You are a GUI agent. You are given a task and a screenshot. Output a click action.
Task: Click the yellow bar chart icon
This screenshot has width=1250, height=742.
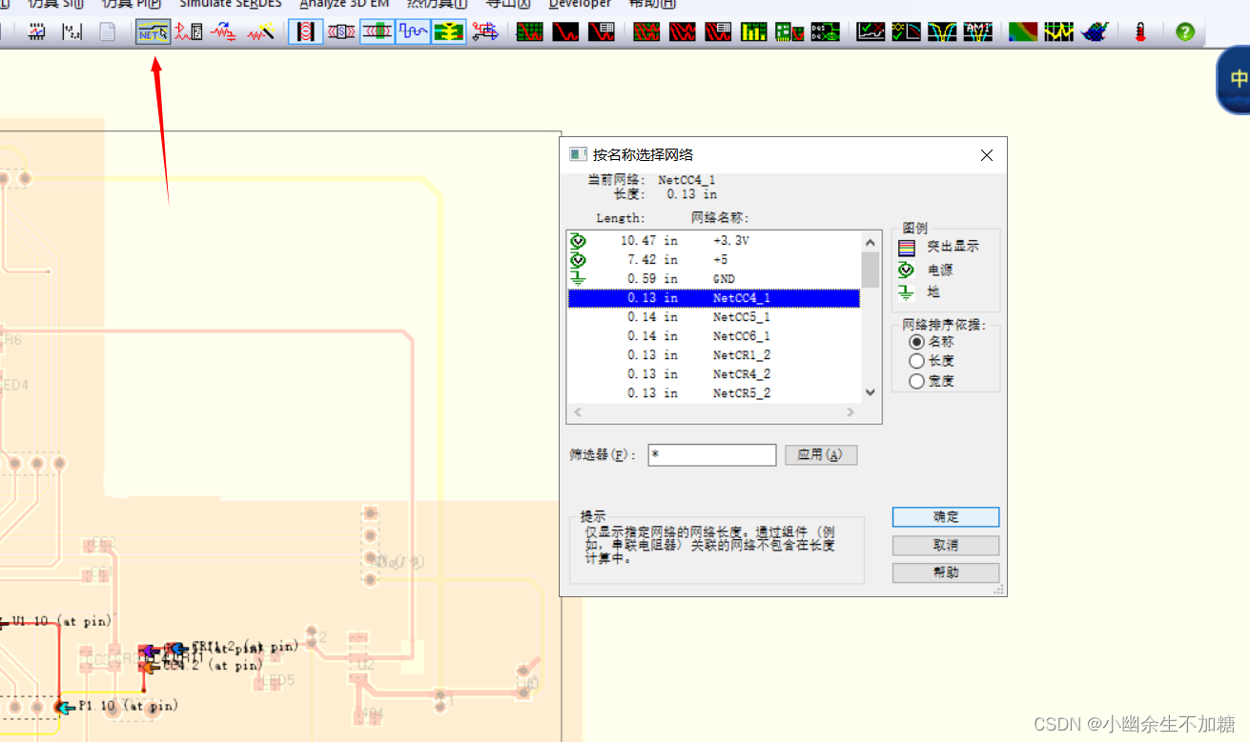pyautogui.click(x=753, y=31)
